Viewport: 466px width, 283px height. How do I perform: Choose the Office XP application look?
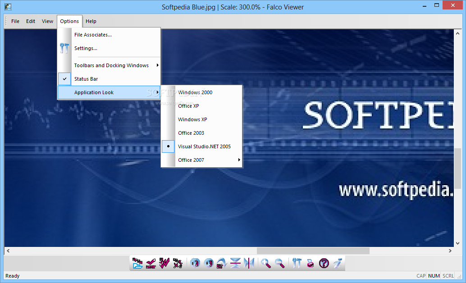pyautogui.click(x=202, y=106)
